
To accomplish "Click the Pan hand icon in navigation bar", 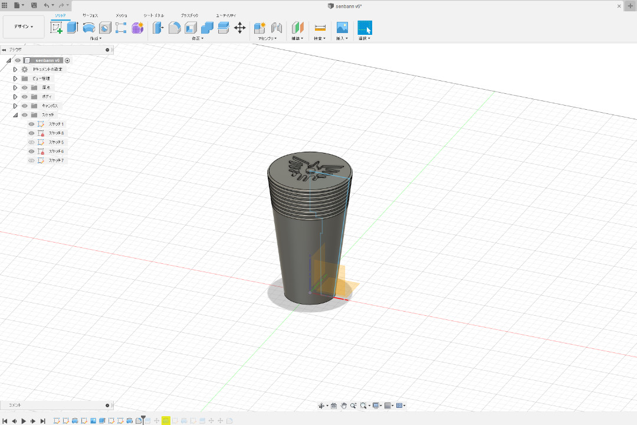I will click(x=343, y=406).
